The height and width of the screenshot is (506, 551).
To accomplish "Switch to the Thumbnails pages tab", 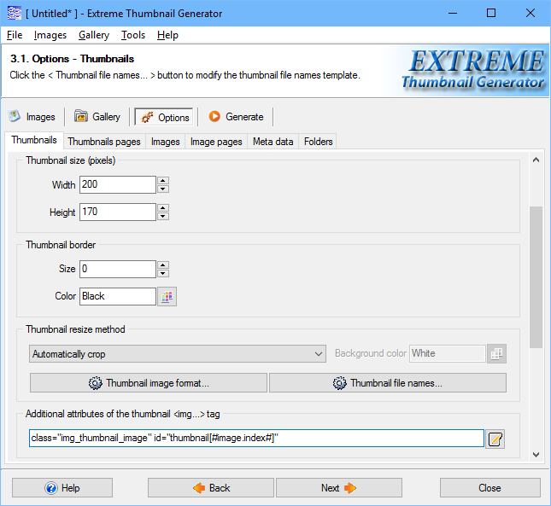I will click(104, 142).
